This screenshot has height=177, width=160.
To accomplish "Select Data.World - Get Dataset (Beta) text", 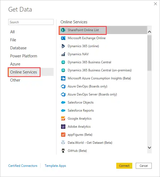I will point(90,143).
